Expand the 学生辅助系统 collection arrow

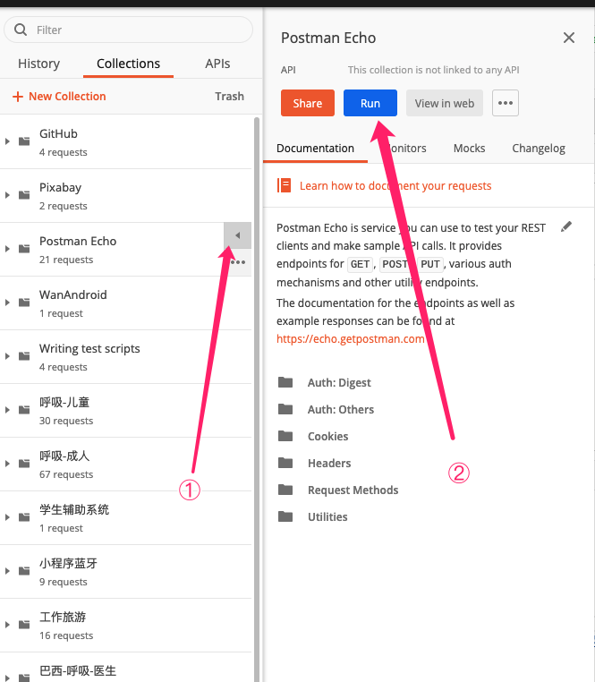tap(7, 517)
